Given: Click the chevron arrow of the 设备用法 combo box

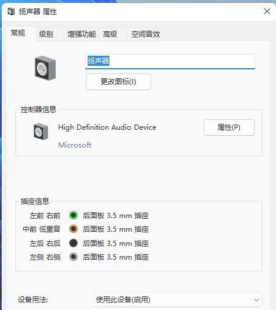Looking at the screenshot, I should pos(256,300).
